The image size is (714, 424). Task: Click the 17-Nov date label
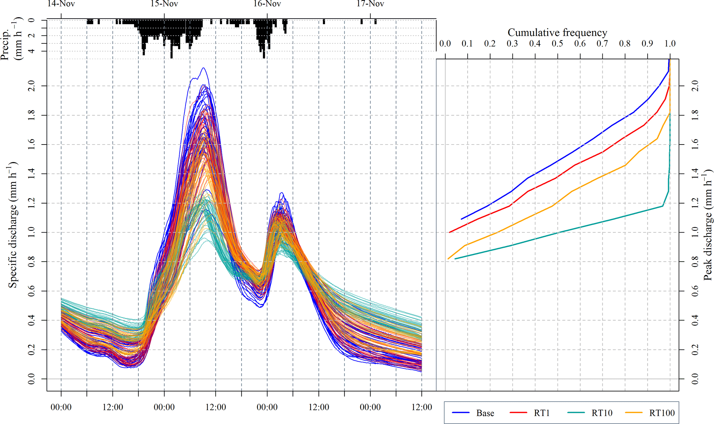click(x=370, y=4)
